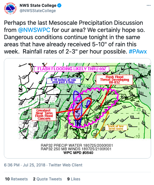The height and width of the screenshot is (185, 154).
Task: Open the @NWSStateCollege handle link
Action: pyautogui.click(x=38, y=11)
